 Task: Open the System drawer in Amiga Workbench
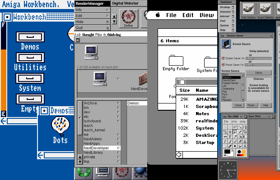click(30, 78)
